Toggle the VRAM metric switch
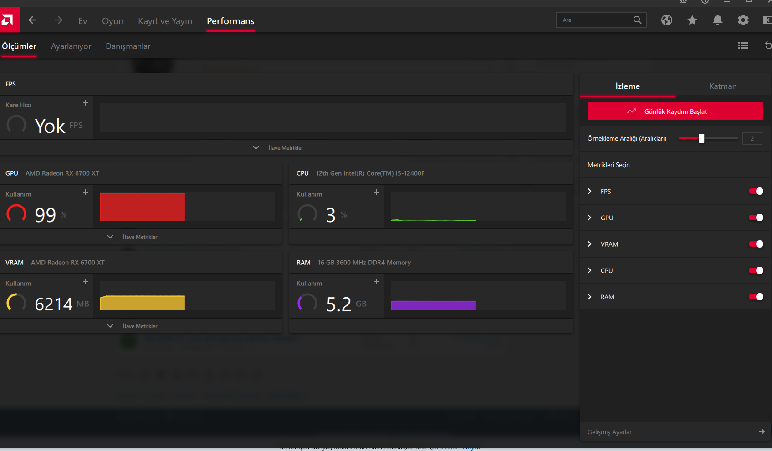Image resolution: width=772 pixels, height=451 pixels. pos(756,244)
